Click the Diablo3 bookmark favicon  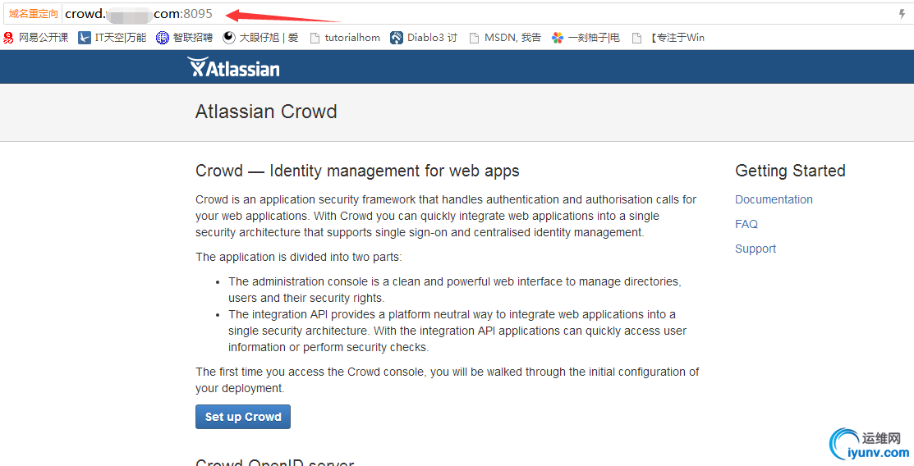[x=397, y=38]
